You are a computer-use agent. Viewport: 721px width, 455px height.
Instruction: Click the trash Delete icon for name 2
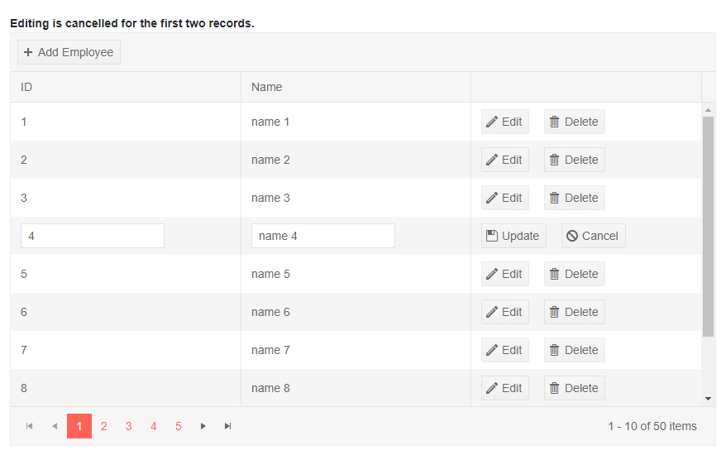coord(555,160)
